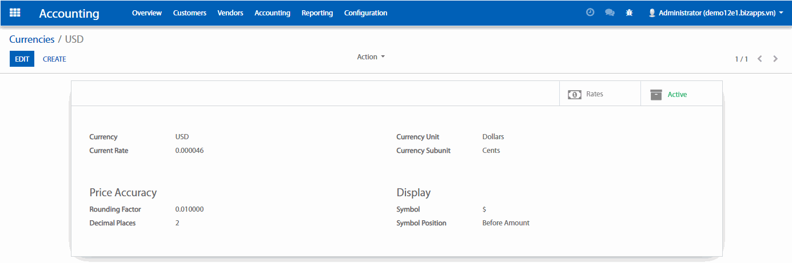Expand the Action dropdown
The height and width of the screenshot is (263, 792).
(x=371, y=57)
